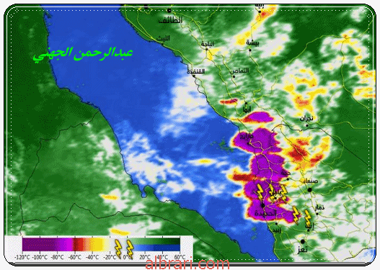Click the black city dot for الحديدة
Image resolution: width=380 pixels, height=270 pixels.
(x=263, y=205)
